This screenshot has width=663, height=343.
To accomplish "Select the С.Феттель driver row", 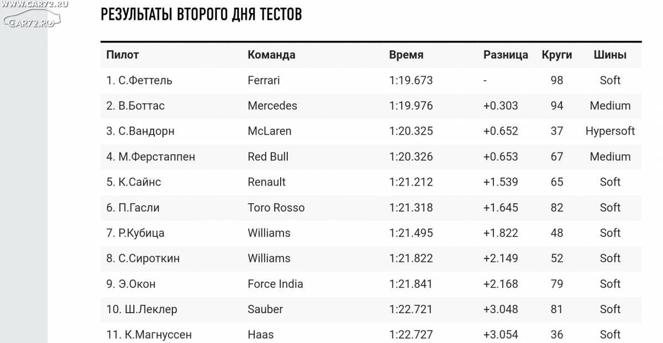I will click(x=371, y=81).
